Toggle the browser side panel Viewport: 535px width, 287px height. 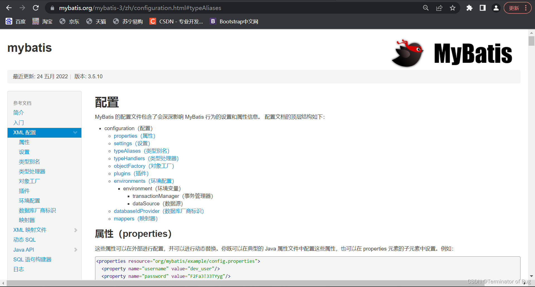pyautogui.click(x=483, y=8)
